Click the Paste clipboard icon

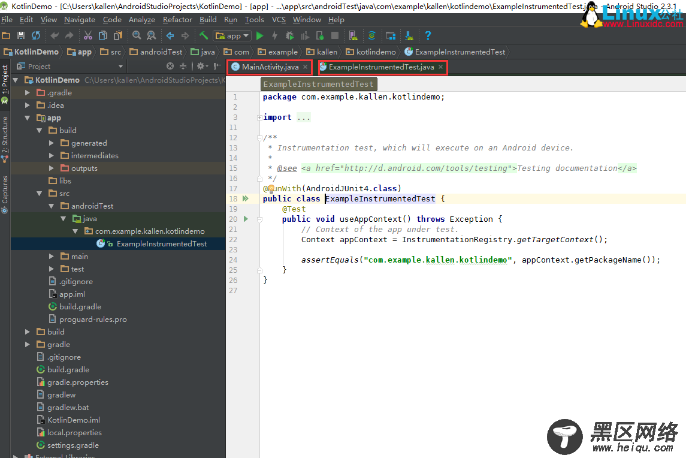118,35
